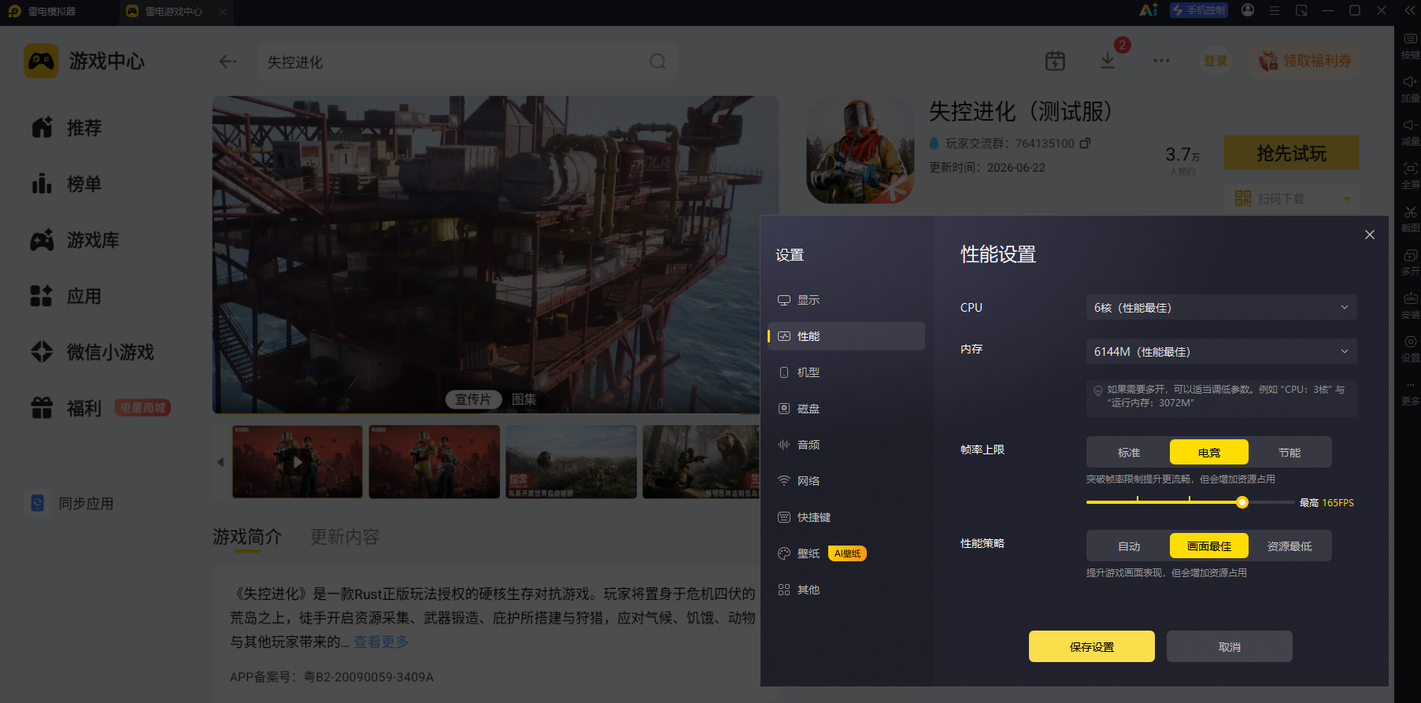Expand the CPU cores dropdown

1221,307
